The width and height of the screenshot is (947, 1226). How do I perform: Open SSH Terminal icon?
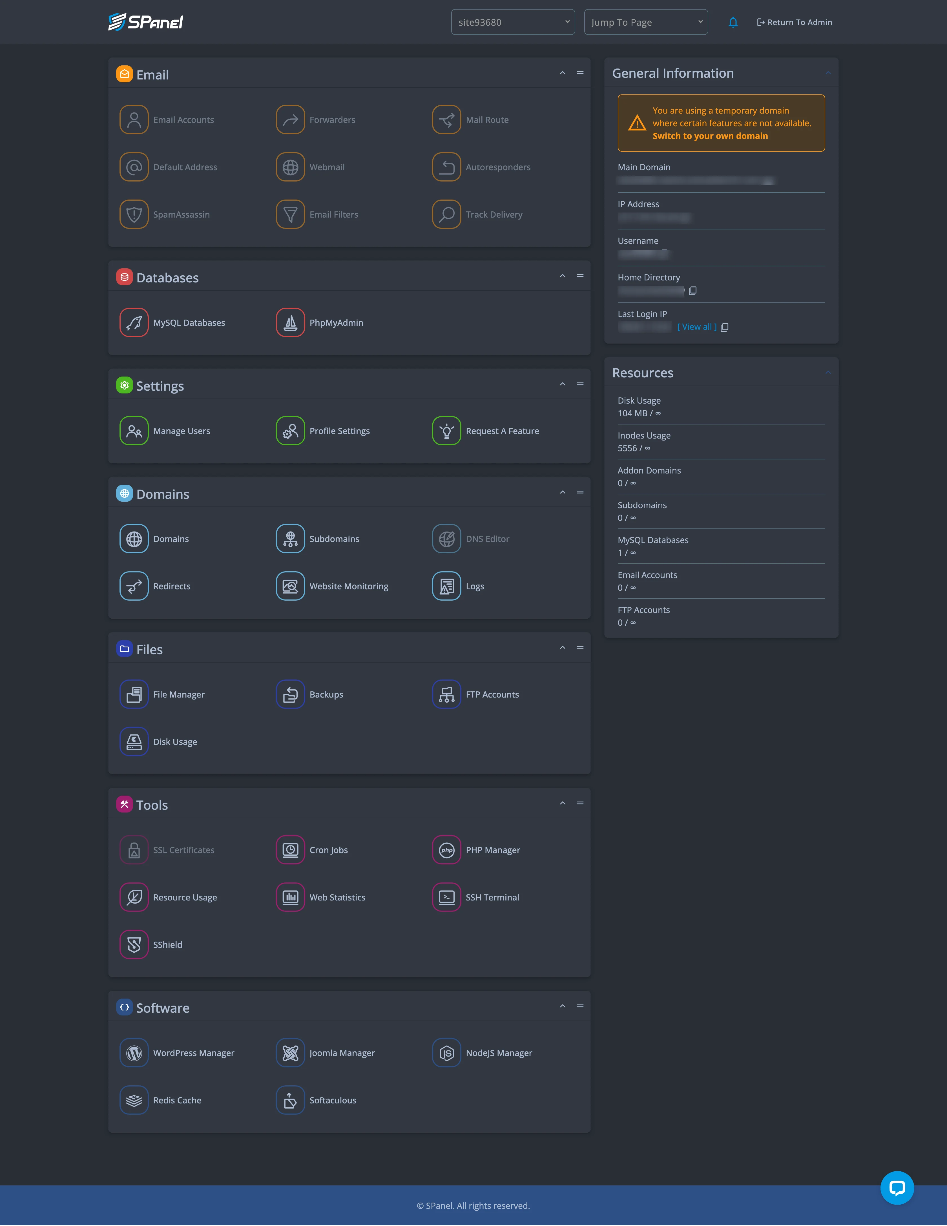point(446,897)
